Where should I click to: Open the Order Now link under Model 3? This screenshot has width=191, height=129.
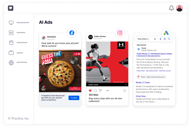tap(141, 96)
